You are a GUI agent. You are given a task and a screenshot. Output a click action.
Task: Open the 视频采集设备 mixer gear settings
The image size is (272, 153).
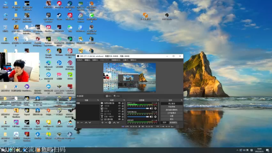155,117
